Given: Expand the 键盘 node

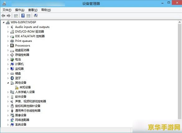Looking at the screenshot, I should click(8, 73).
